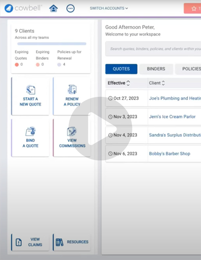201x260 pixels.
Task: Click the View Claims document icon
Action: click(x=19, y=242)
